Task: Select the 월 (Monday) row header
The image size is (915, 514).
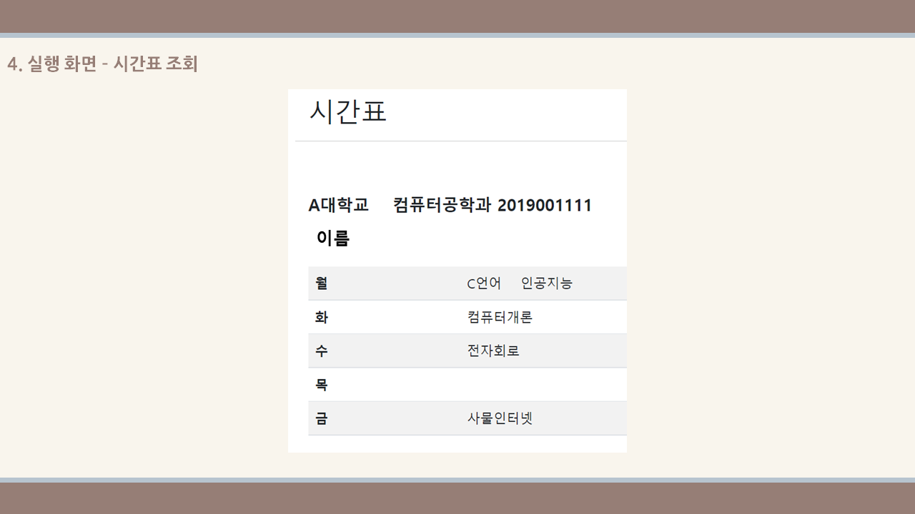Action: [320, 283]
